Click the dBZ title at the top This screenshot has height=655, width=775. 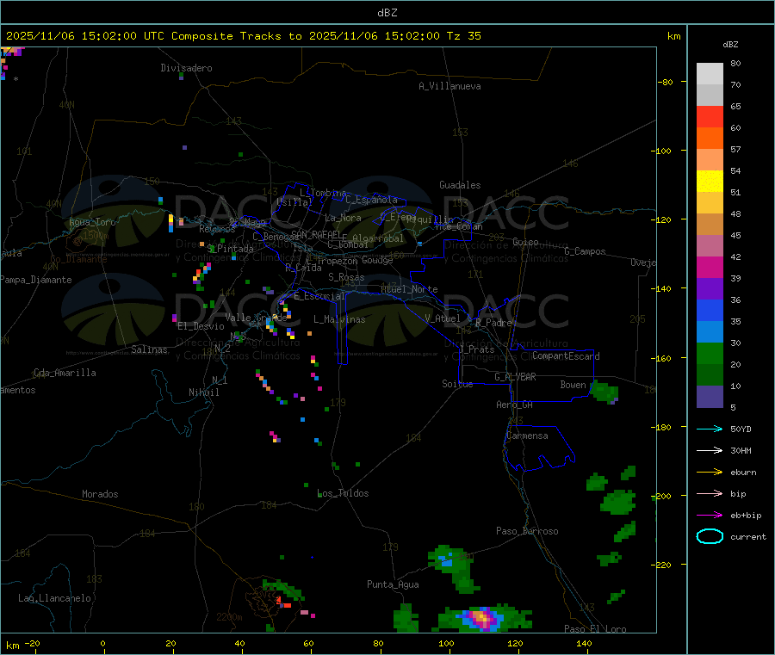pos(387,12)
